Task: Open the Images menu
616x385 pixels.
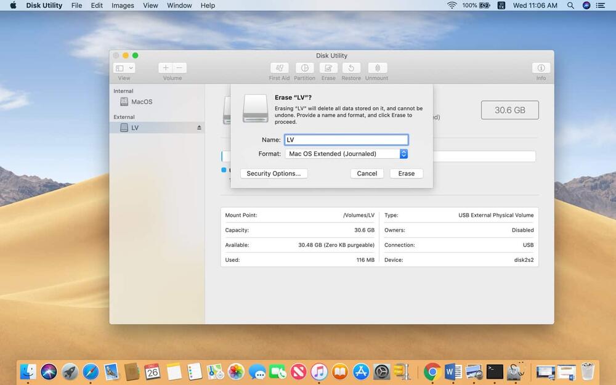Action: click(x=123, y=6)
